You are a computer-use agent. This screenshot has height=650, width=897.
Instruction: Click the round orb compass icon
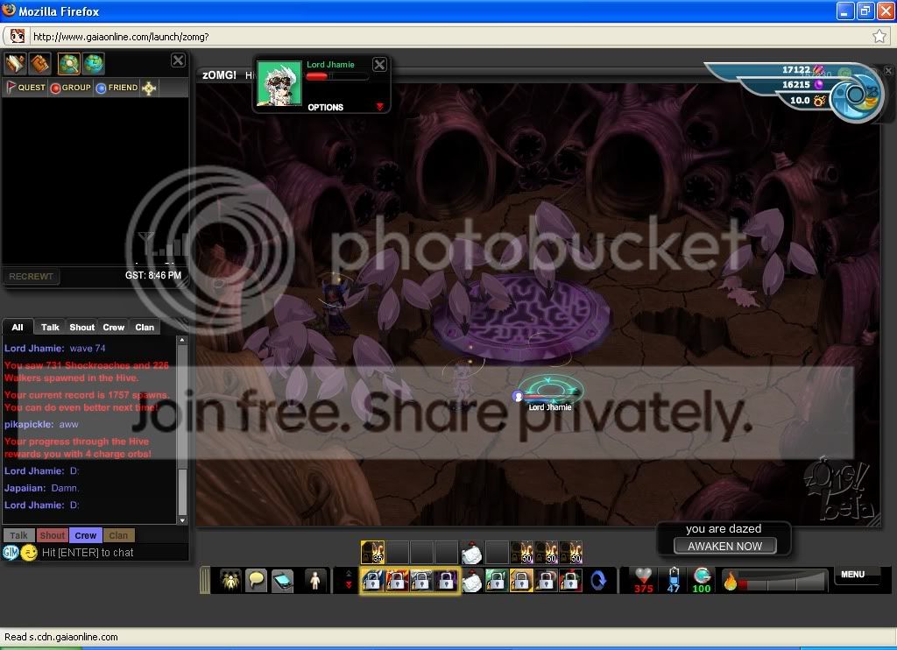[855, 95]
